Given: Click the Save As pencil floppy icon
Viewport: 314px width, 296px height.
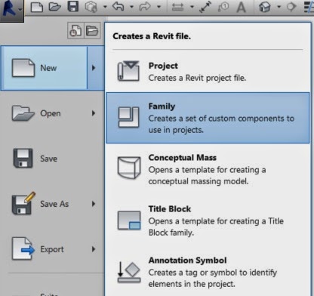Looking at the screenshot, I should (x=23, y=203).
